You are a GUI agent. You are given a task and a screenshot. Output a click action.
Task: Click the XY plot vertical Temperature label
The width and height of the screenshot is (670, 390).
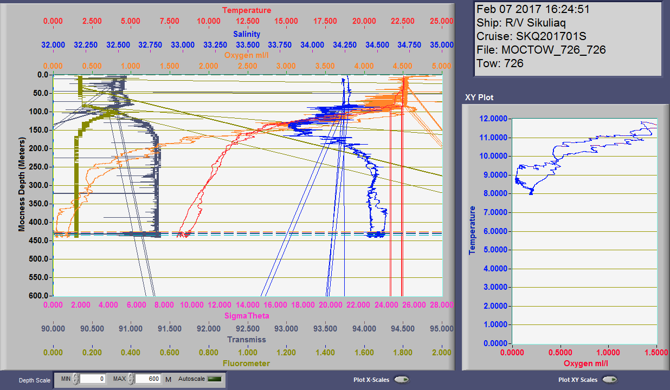[472, 231]
